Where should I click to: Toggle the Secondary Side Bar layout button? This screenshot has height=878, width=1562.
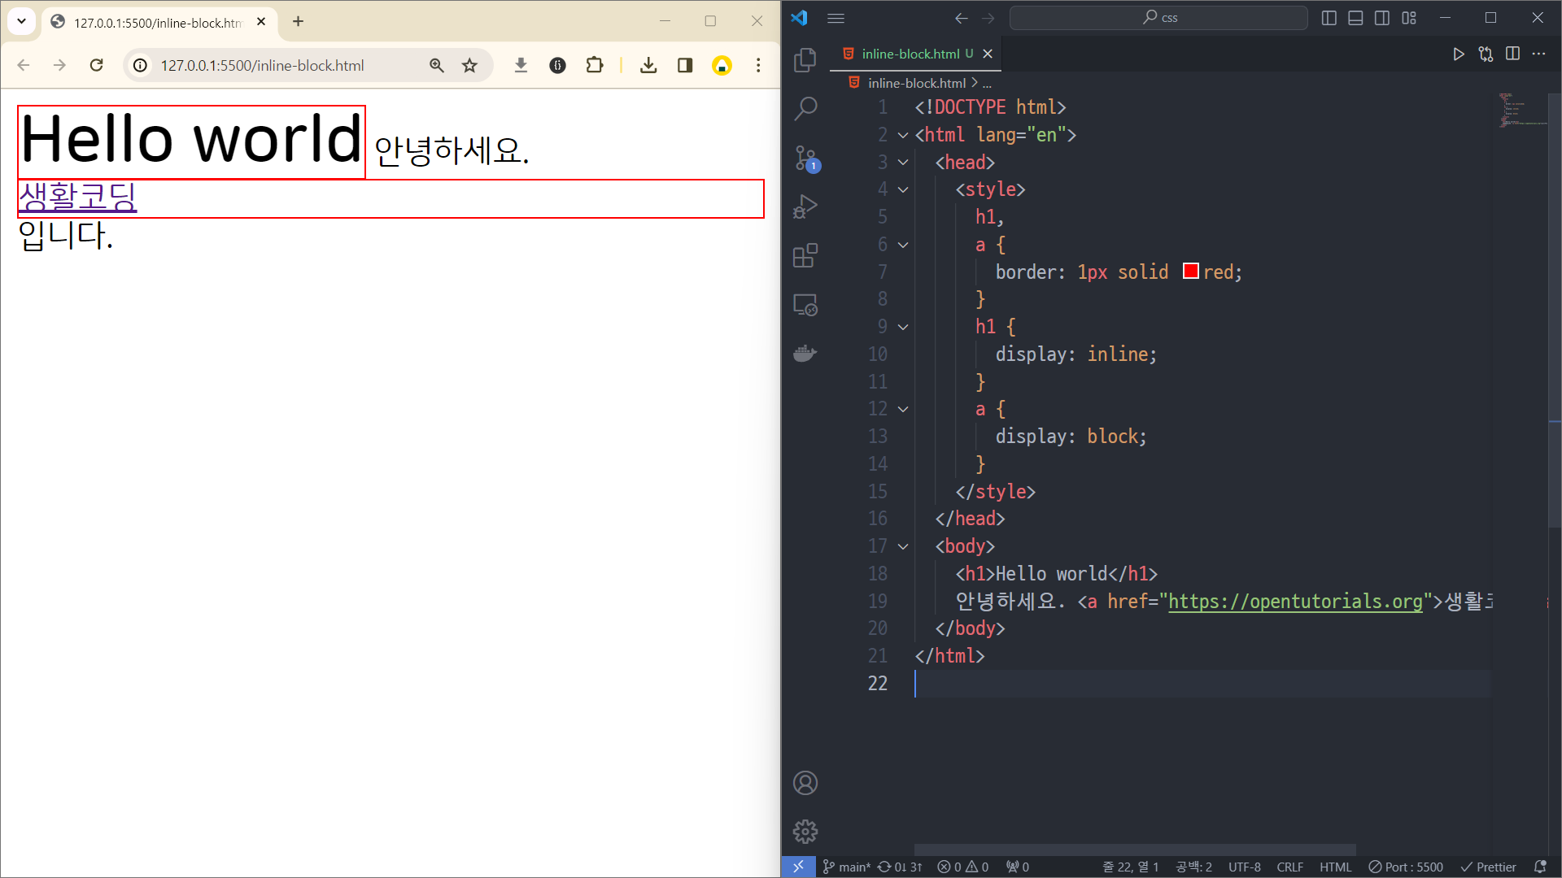point(1381,18)
